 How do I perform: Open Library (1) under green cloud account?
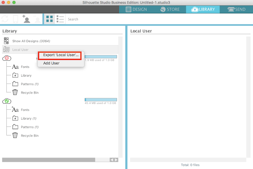29,118
